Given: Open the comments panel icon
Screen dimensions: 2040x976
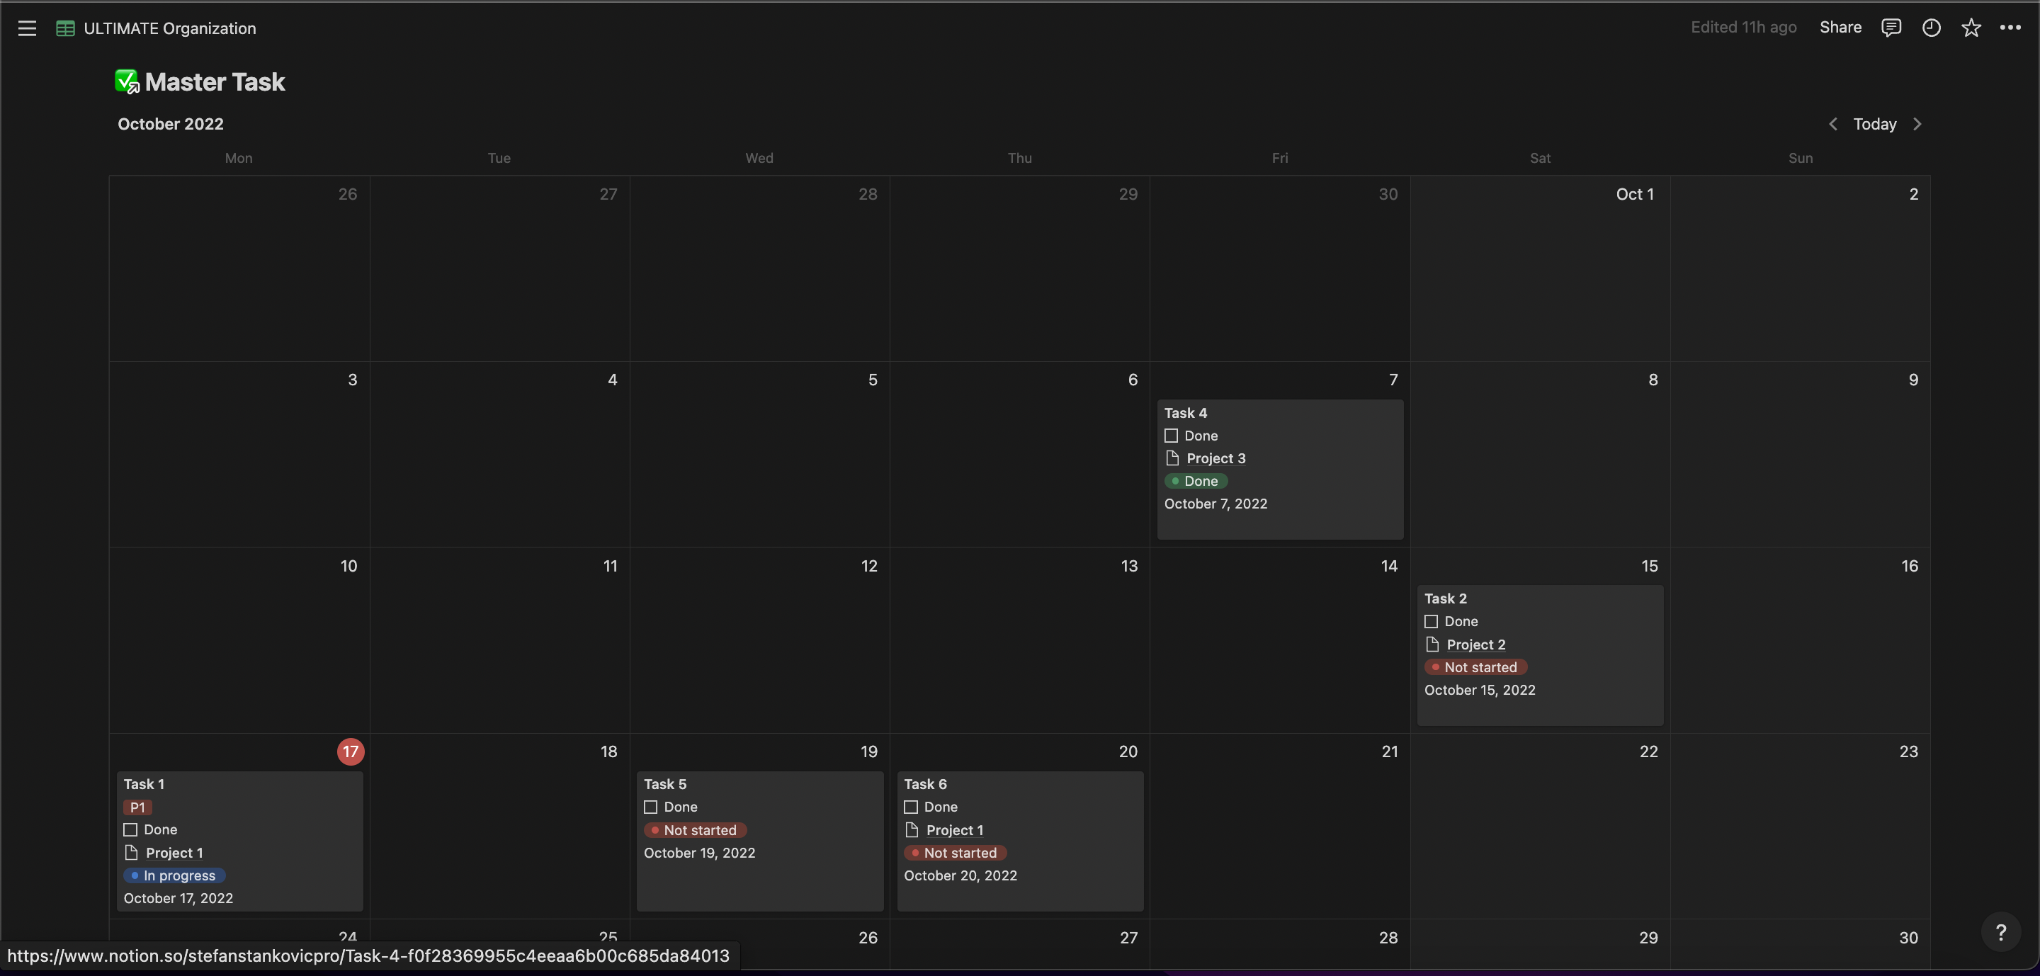Looking at the screenshot, I should [1891, 28].
